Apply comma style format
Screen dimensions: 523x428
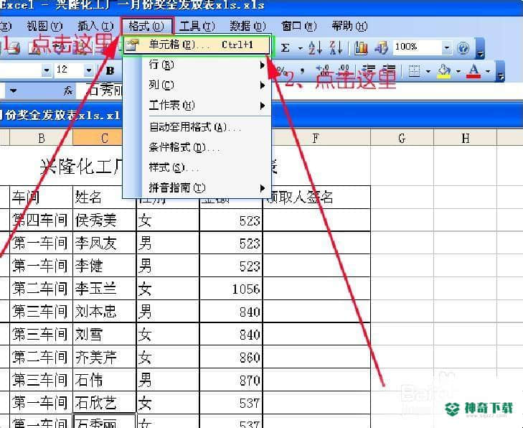pos(302,71)
